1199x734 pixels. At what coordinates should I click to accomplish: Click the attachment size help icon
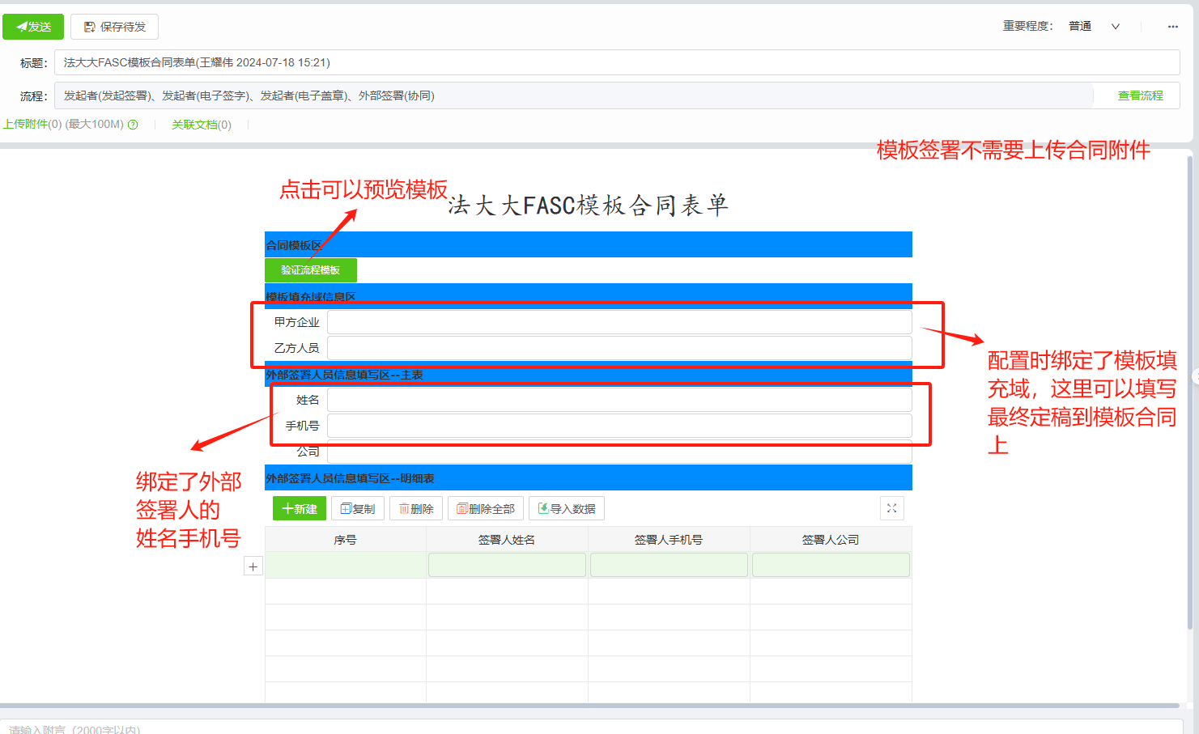click(x=133, y=125)
